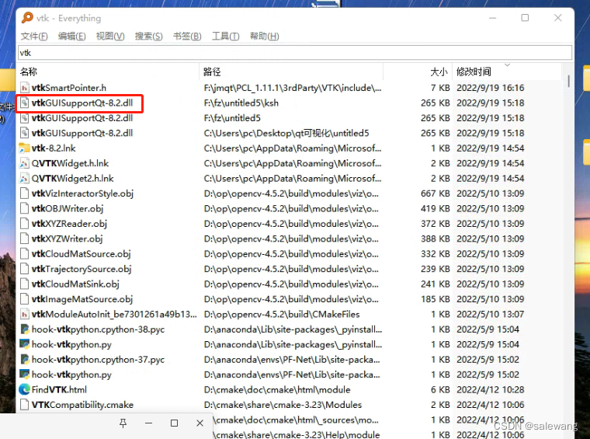The width and height of the screenshot is (590, 439).
Task: Click the Everything magnifier app icon
Action: [27, 18]
